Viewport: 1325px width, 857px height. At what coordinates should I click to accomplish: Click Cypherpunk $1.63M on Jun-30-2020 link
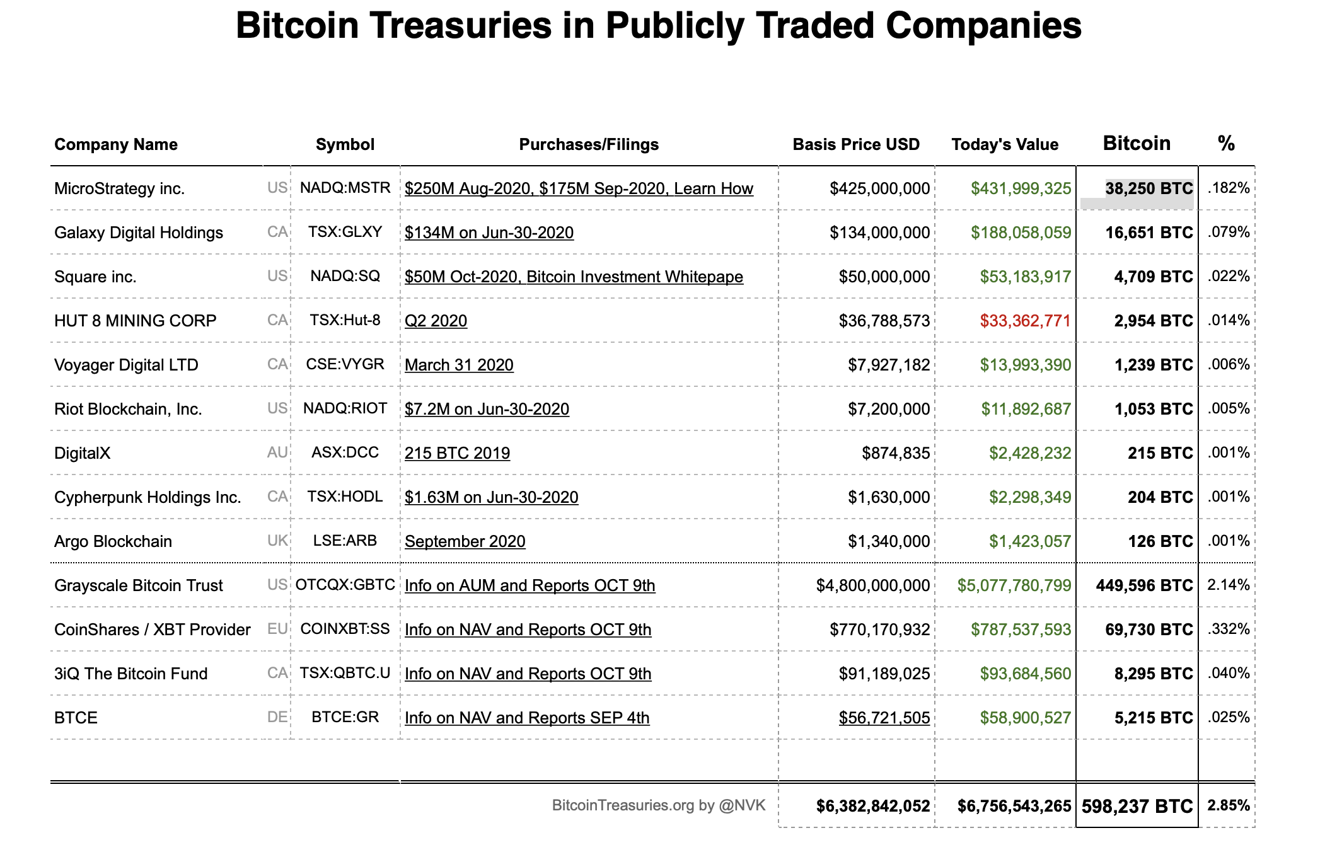click(x=491, y=497)
